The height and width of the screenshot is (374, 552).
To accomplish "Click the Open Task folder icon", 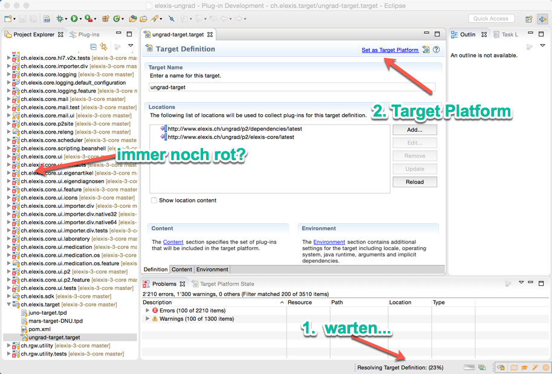I will click(x=143, y=19).
